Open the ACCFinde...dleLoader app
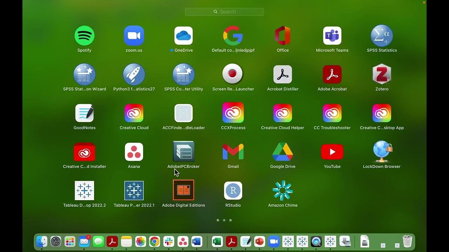Screen dimensions: 449x252 click(x=183, y=113)
